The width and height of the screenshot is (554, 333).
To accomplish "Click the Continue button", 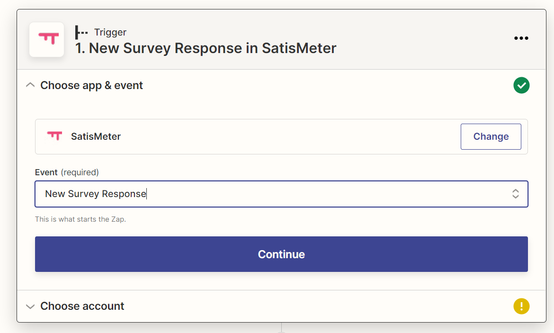I will pyautogui.click(x=281, y=254).
